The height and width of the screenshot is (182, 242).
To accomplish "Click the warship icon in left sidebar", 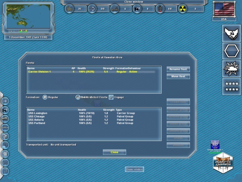I will 6,127.
